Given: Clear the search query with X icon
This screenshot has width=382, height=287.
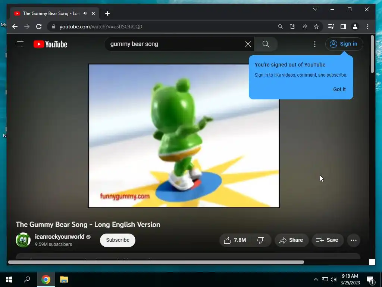Looking at the screenshot, I should point(248,44).
